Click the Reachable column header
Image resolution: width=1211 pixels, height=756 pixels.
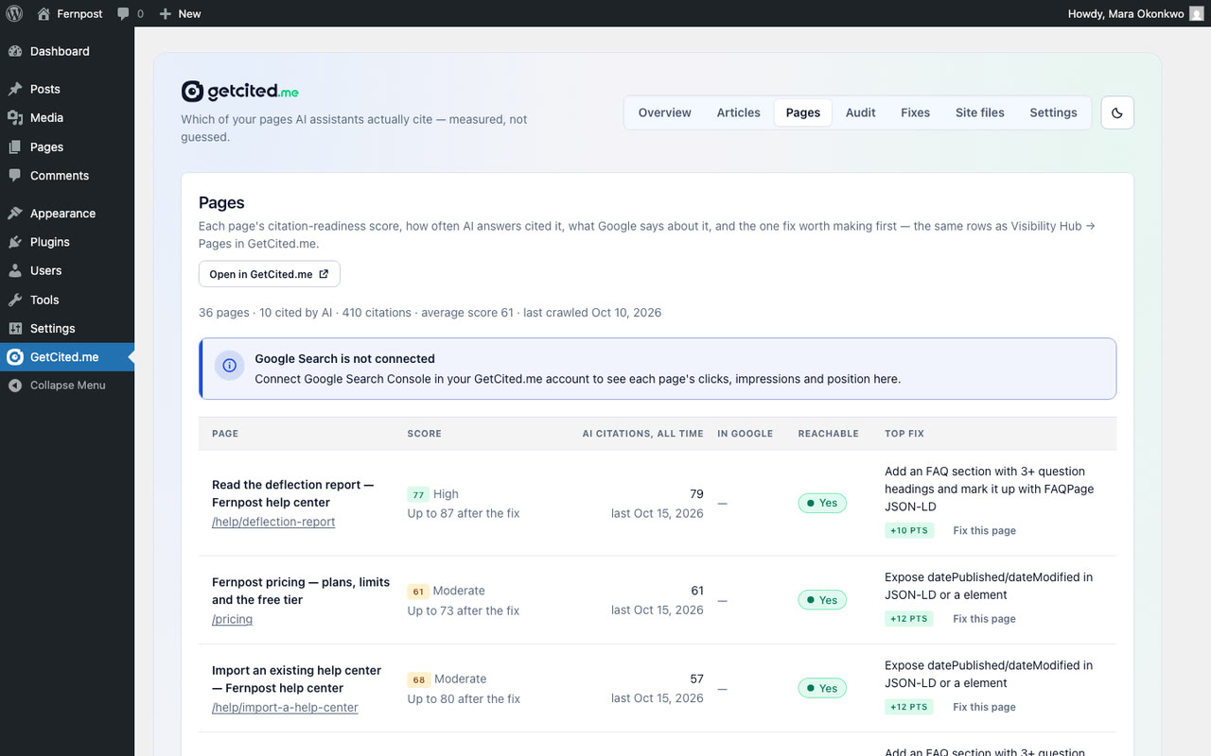(x=829, y=434)
